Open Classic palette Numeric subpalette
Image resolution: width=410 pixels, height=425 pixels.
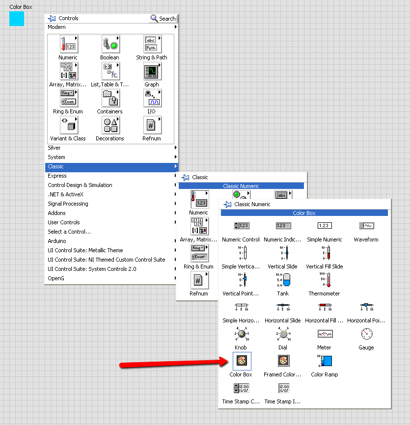[199, 199]
